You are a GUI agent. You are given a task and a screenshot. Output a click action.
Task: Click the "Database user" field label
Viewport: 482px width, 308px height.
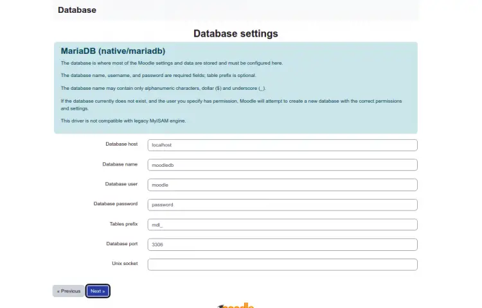point(121,184)
